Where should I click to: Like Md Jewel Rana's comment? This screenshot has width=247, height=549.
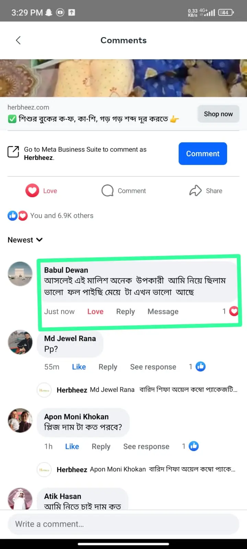click(x=79, y=367)
